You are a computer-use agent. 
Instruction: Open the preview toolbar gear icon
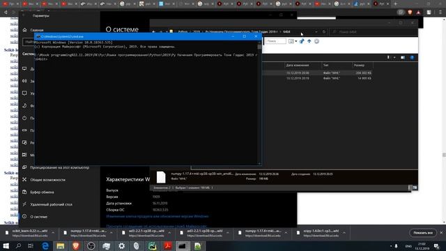316,41
